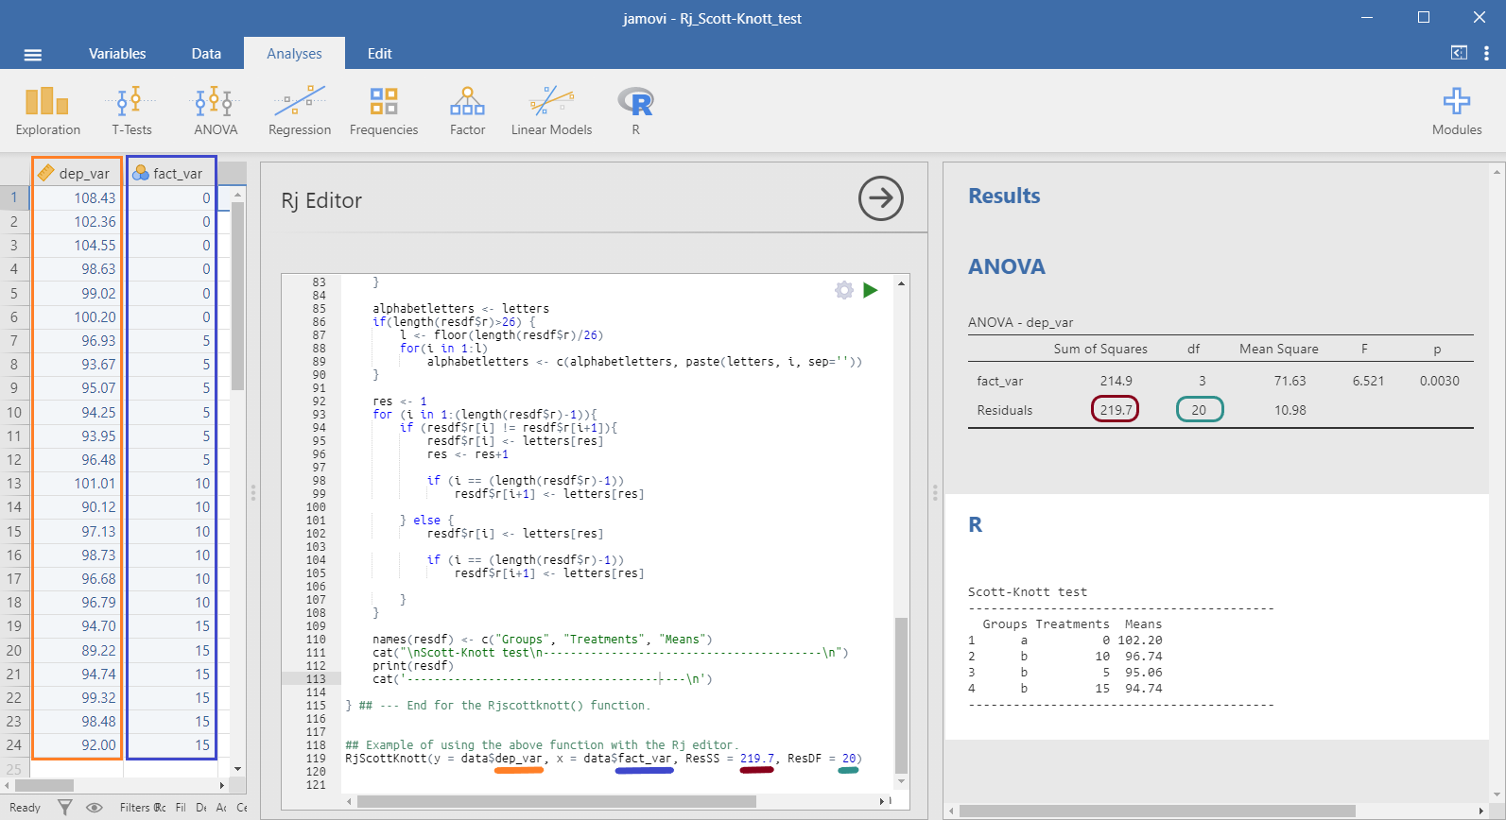Click the fact_var F value 6.521
This screenshot has height=820, width=1506.
click(x=1368, y=381)
